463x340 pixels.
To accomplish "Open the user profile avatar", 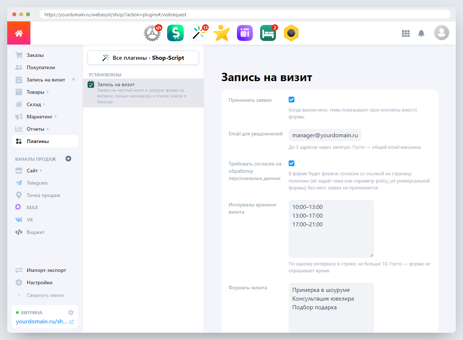I will point(442,33).
